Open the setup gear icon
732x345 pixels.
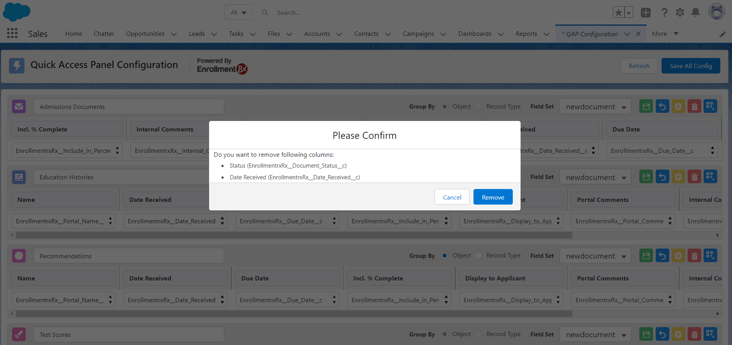680,12
